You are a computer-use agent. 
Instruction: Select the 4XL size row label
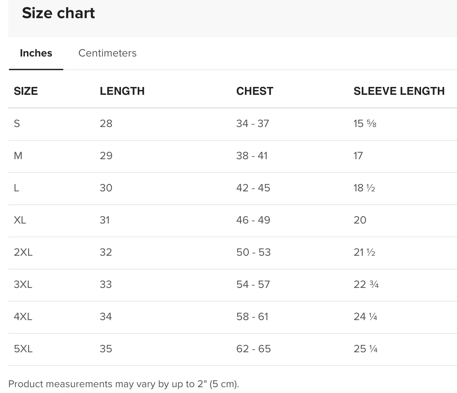pos(23,317)
